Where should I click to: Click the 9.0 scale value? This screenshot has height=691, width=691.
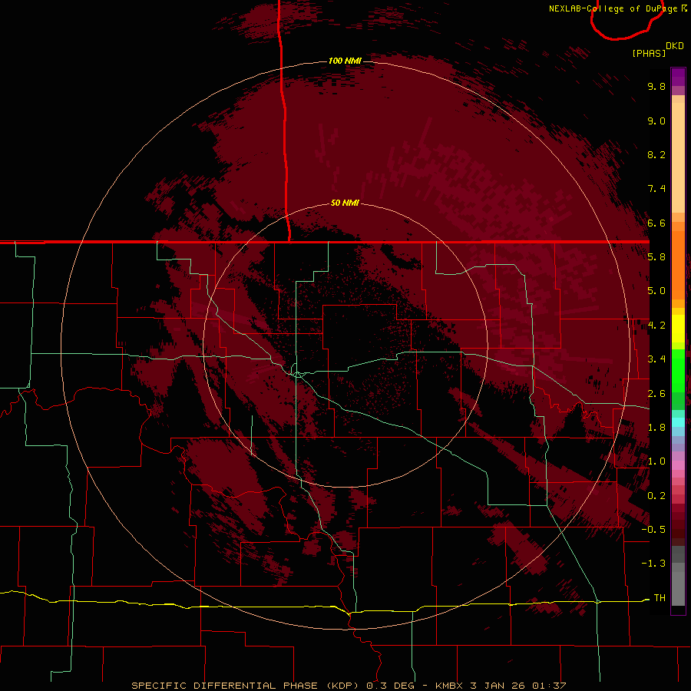click(656, 121)
